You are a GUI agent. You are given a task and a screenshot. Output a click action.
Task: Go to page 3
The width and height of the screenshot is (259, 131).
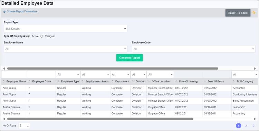click(x=253, y=126)
